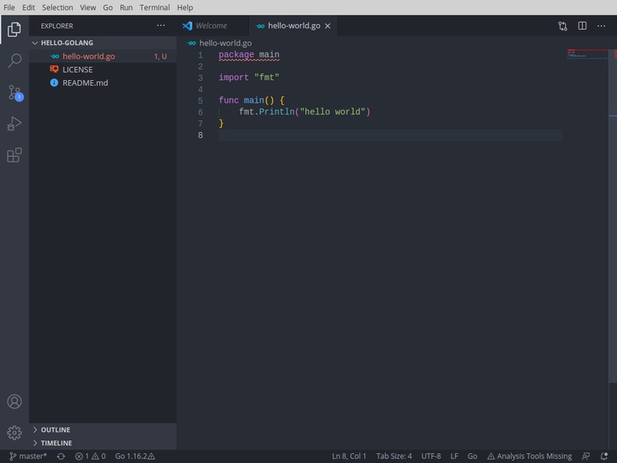Open the Accounts icon in activity bar
617x463 pixels.
click(x=15, y=402)
